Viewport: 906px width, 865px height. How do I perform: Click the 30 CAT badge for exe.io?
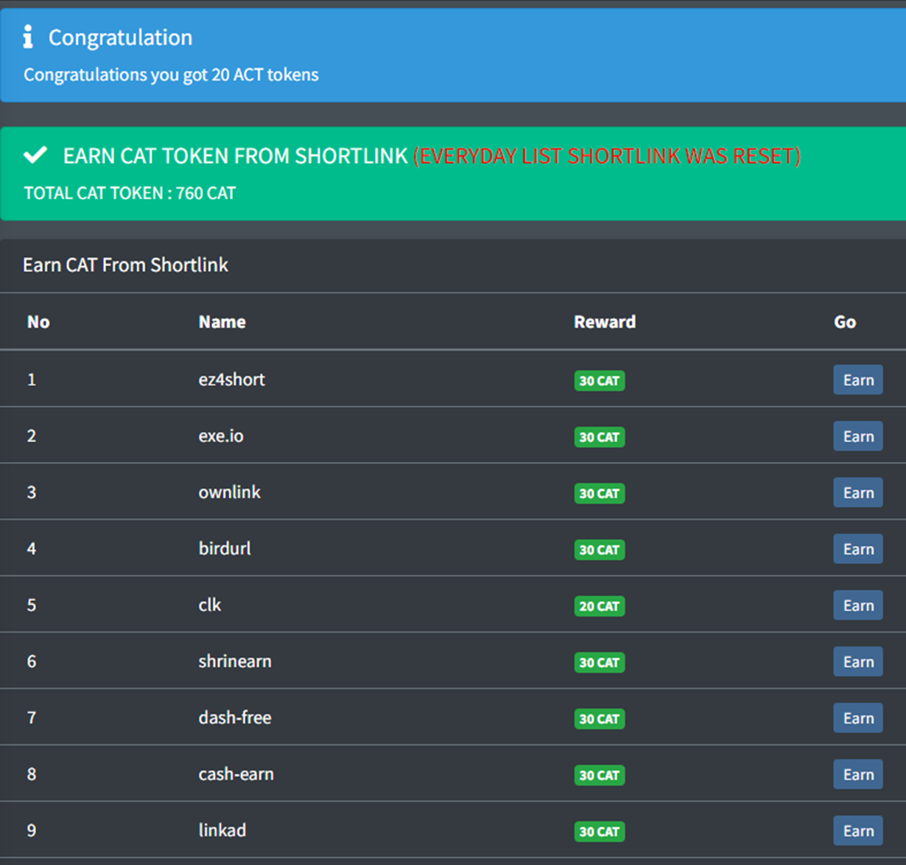click(600, 437)
